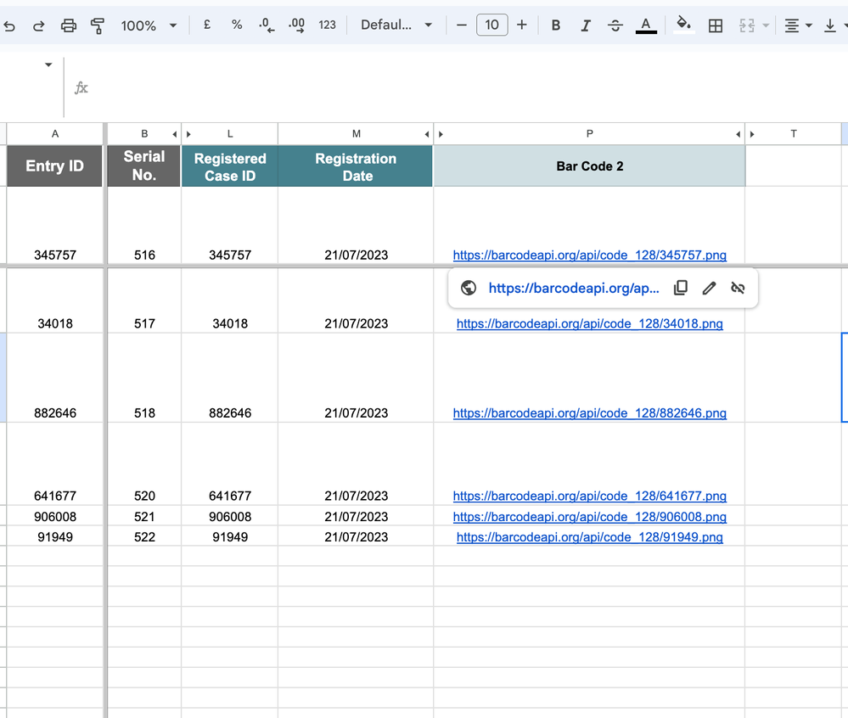The width and height of the screenshot is (848, 718).
Task: Toggle italic formatting
Action: (585, 25)
